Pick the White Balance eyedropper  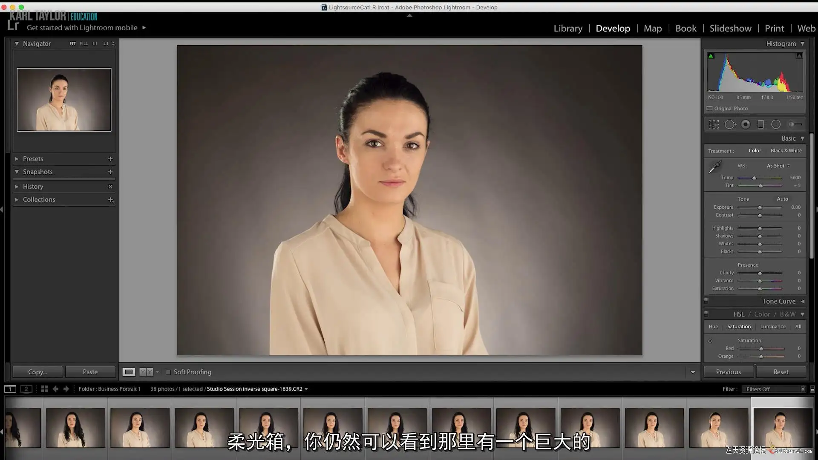pyautogui.click(x=715, y=167)
